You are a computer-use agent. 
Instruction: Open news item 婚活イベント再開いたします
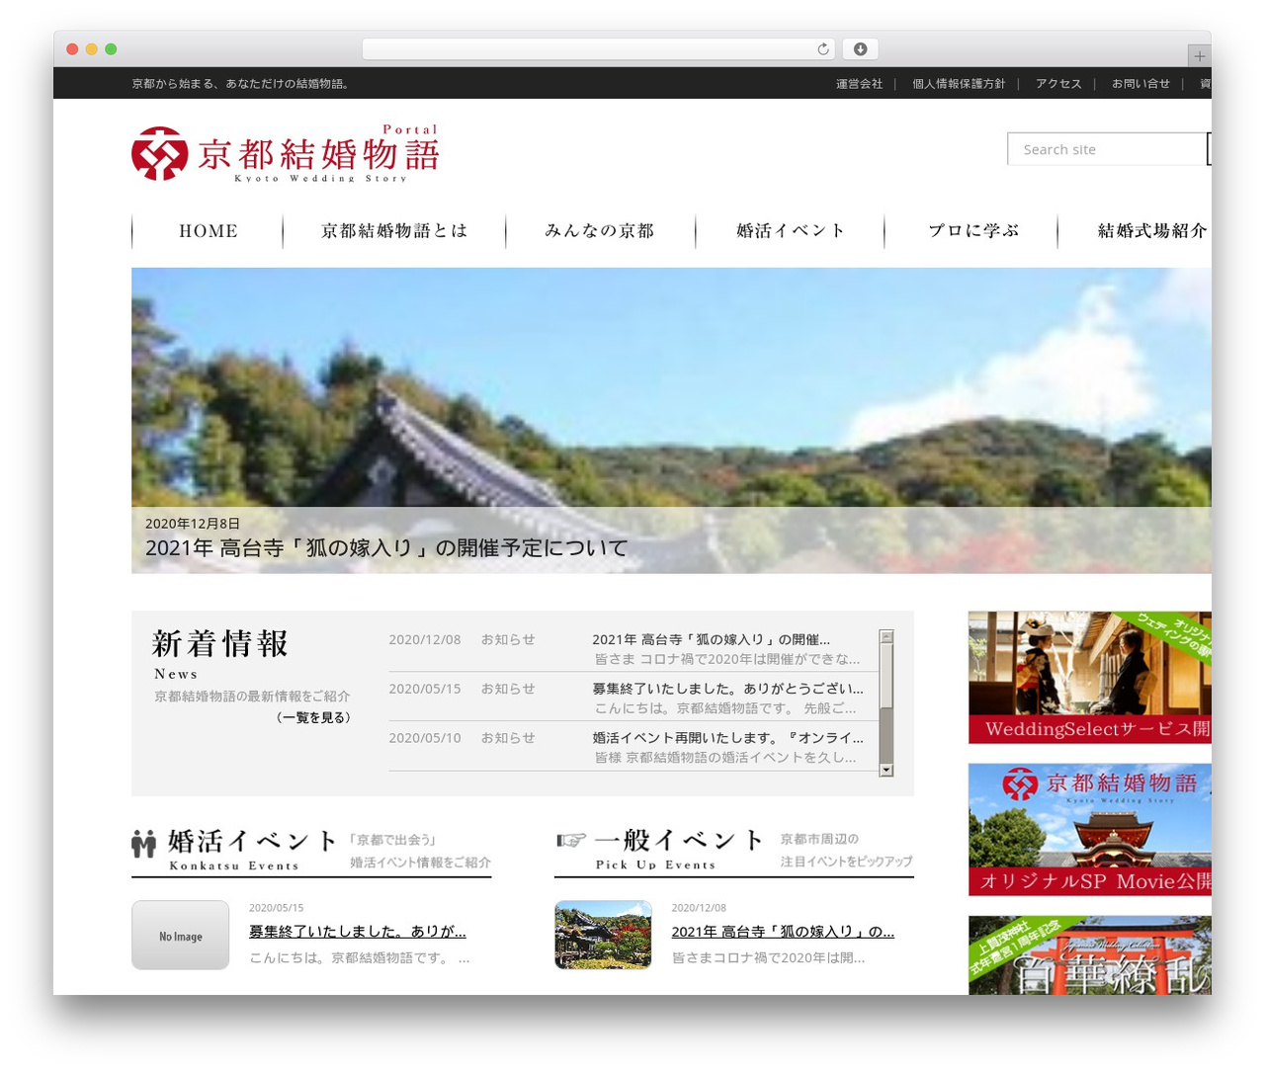[727, 738]
